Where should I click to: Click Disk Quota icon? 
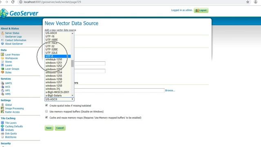[2, 134]
